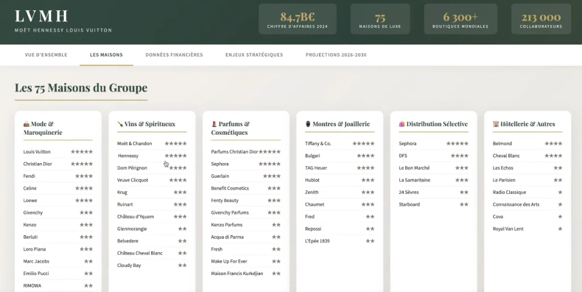The width and height of the screenshot is (582, 292).
Task: Click the DFS row
Action: click(434, 156)
